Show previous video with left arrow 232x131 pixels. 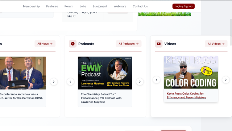[x=156, y=80]
